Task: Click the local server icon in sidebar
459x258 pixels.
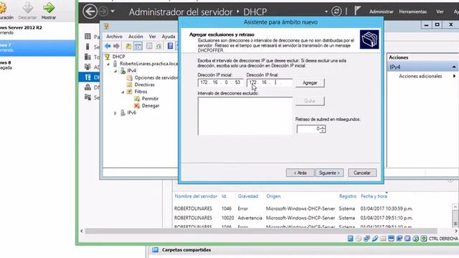Action: 87,47
